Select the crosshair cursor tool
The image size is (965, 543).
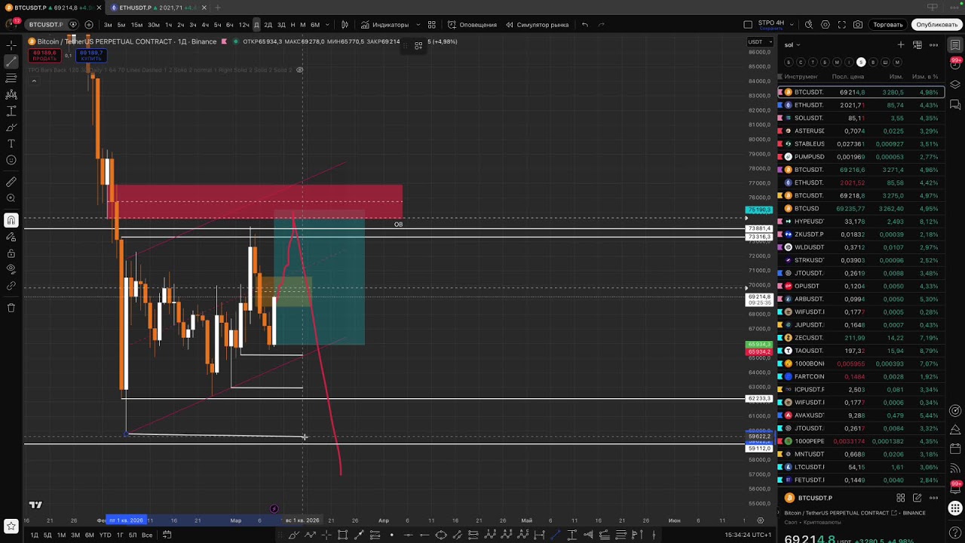pyautogui.click(x=11, y=45)
